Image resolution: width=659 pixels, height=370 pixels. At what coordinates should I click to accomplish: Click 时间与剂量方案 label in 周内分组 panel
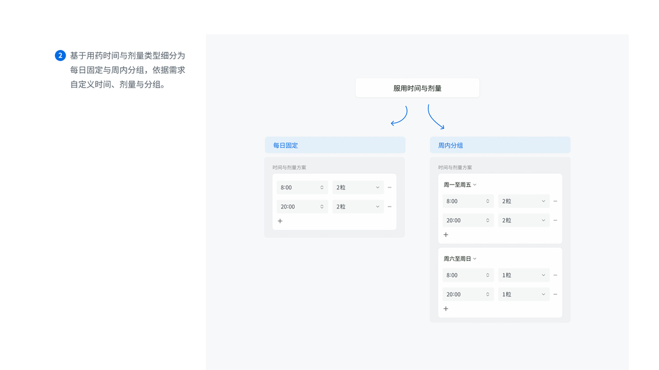tap(455, 167)
